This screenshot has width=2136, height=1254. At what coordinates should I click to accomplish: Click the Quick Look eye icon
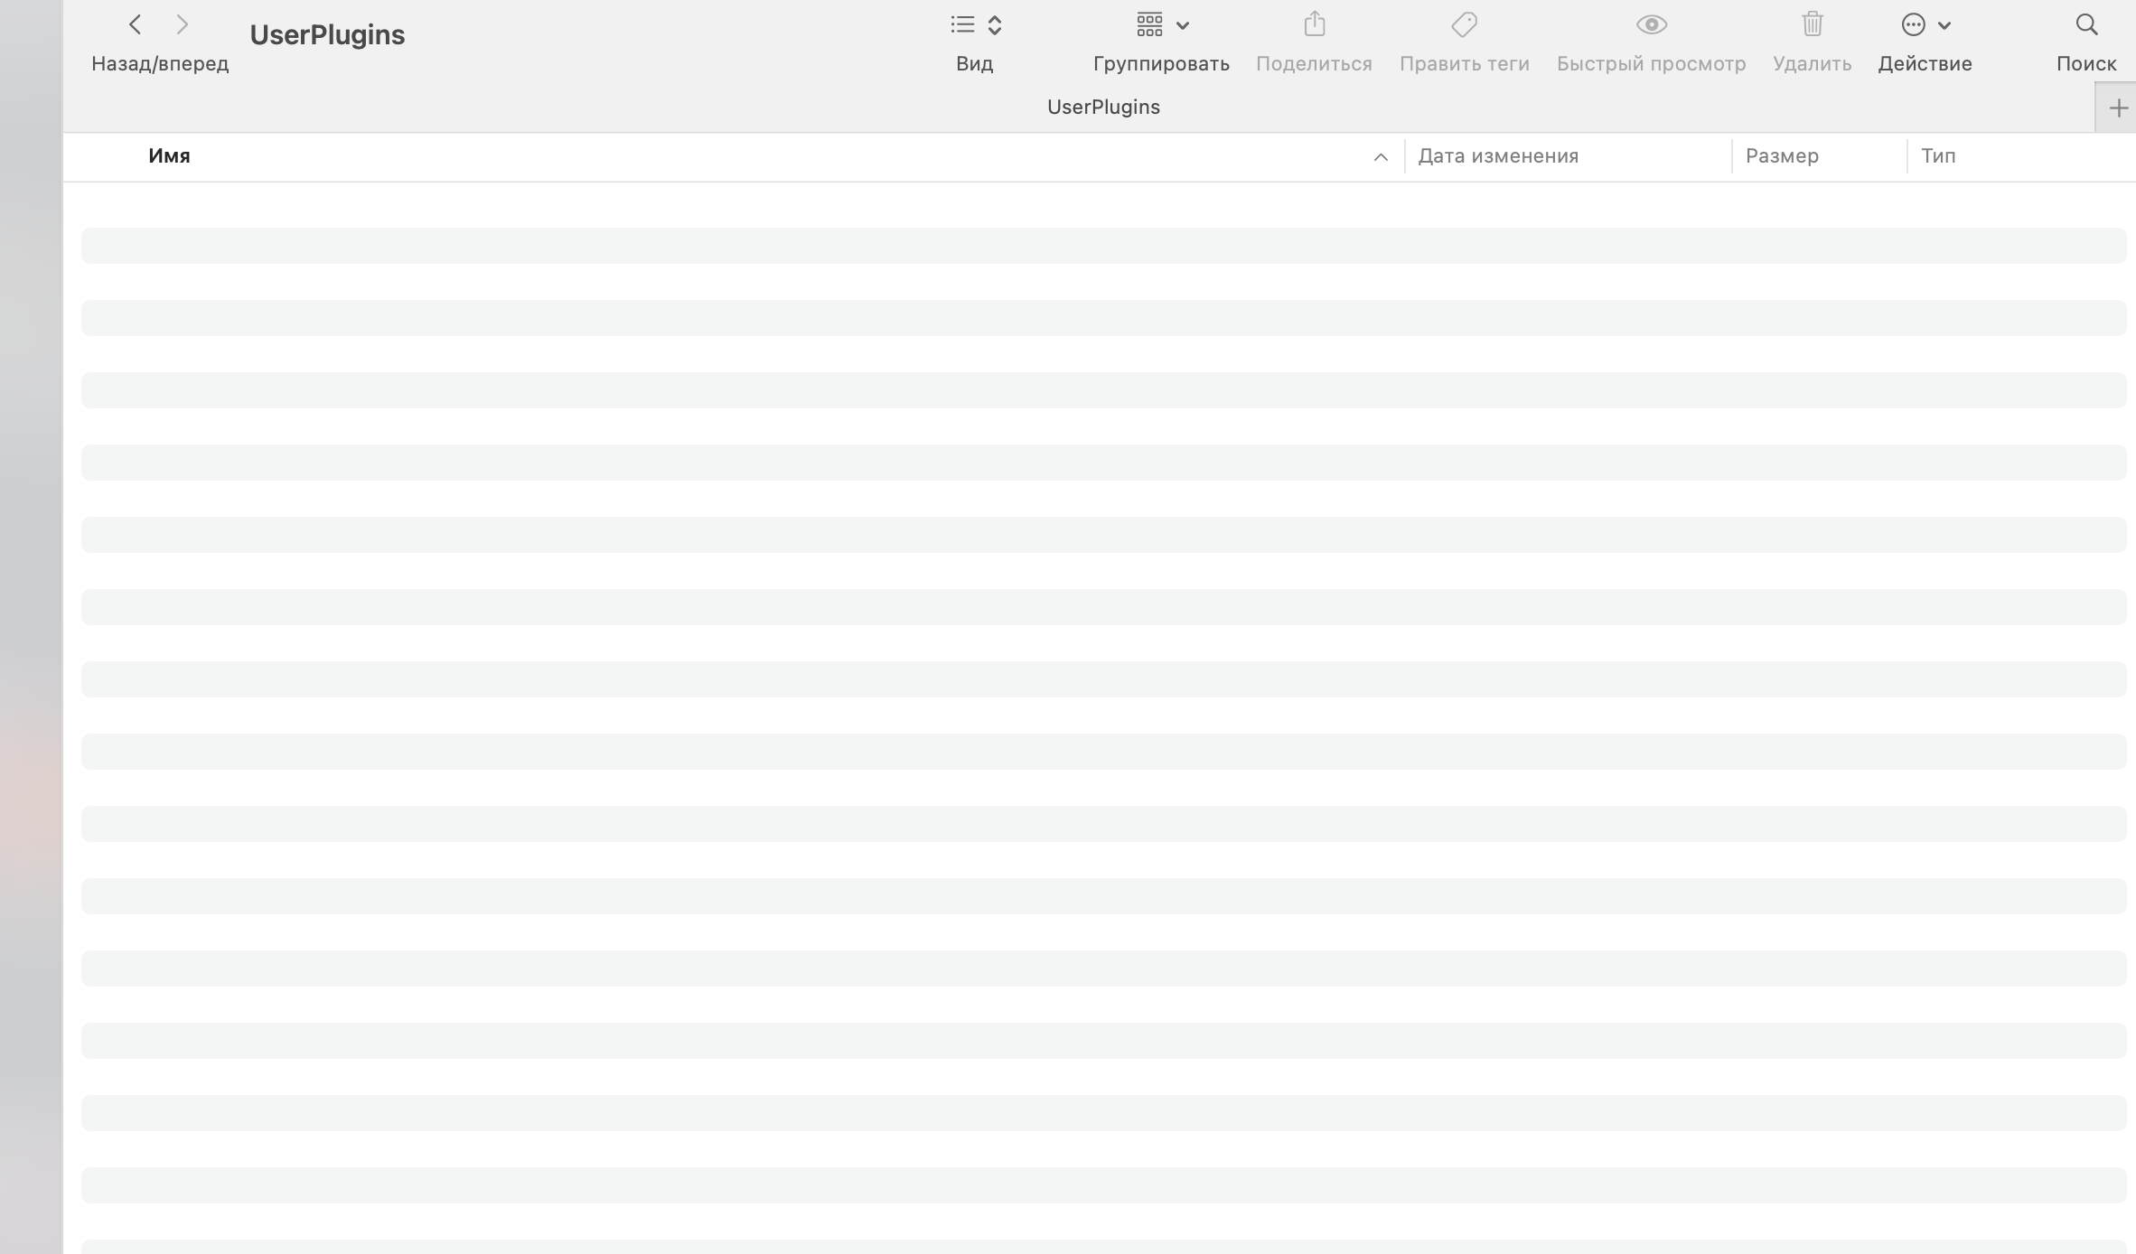click(1651, 25)
